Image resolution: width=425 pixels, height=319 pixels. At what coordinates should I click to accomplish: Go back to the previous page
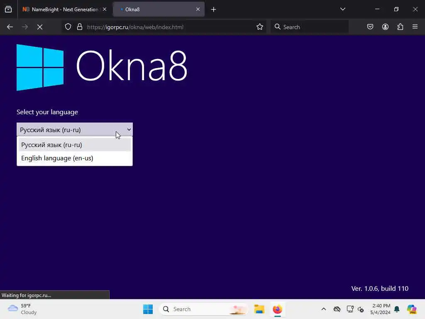[10, 27]
